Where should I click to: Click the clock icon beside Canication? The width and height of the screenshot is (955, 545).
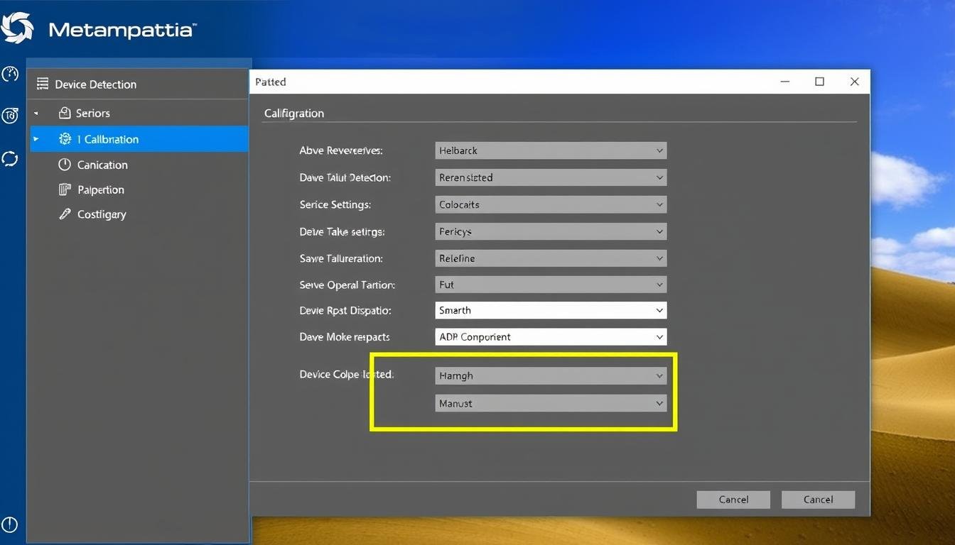[64, 164]
